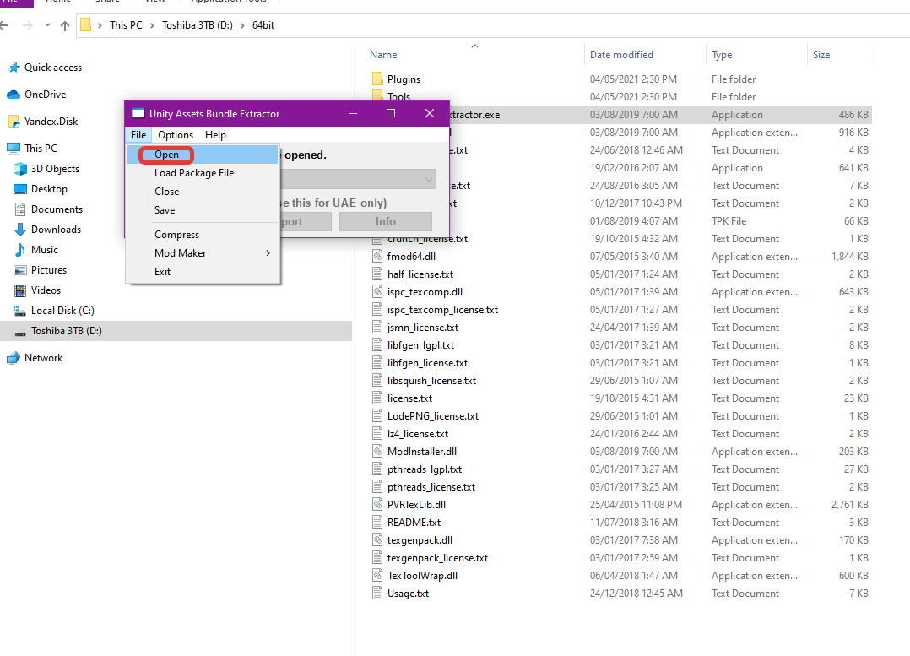The width and height of the screenshot is (910, 656).
Task: Maximize the Unity Assets Bundle Extractor window
Action: 391,113
